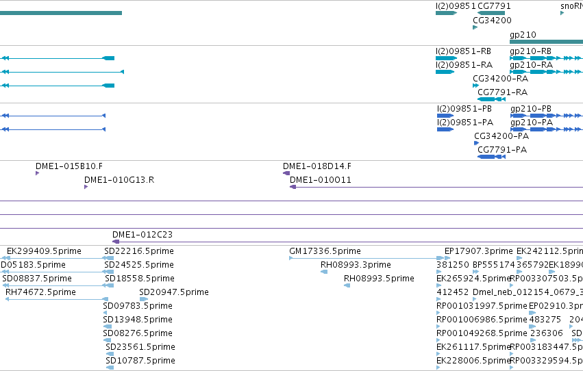Screen dimensions: 583x371
Task: Click the CG34200 gene arrow
Action: coord(475,27)
